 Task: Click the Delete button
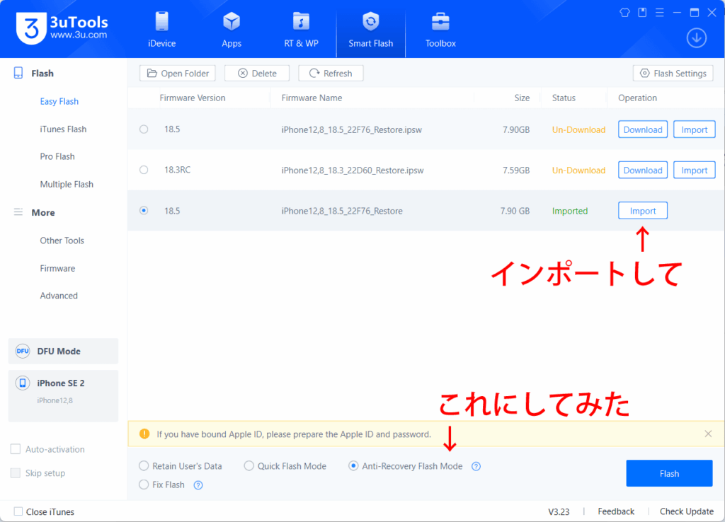coord(257,73)
